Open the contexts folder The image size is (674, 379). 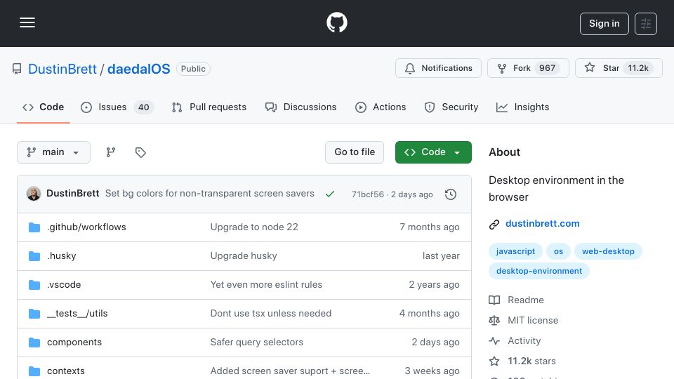click(66, 371)
